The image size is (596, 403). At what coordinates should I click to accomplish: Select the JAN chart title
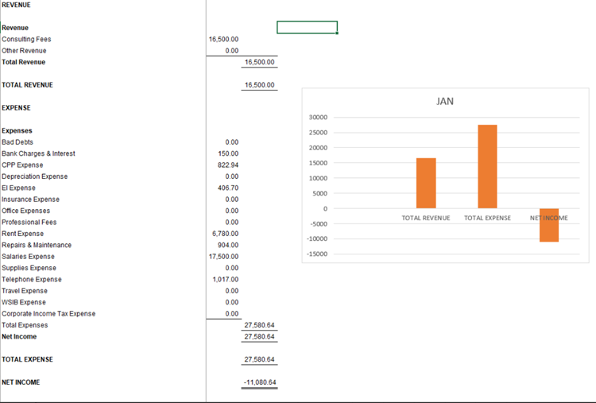point(445,101)
